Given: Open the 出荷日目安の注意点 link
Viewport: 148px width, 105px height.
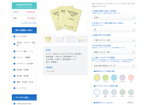Looking at the screenshot, I should tap(30, 23).
